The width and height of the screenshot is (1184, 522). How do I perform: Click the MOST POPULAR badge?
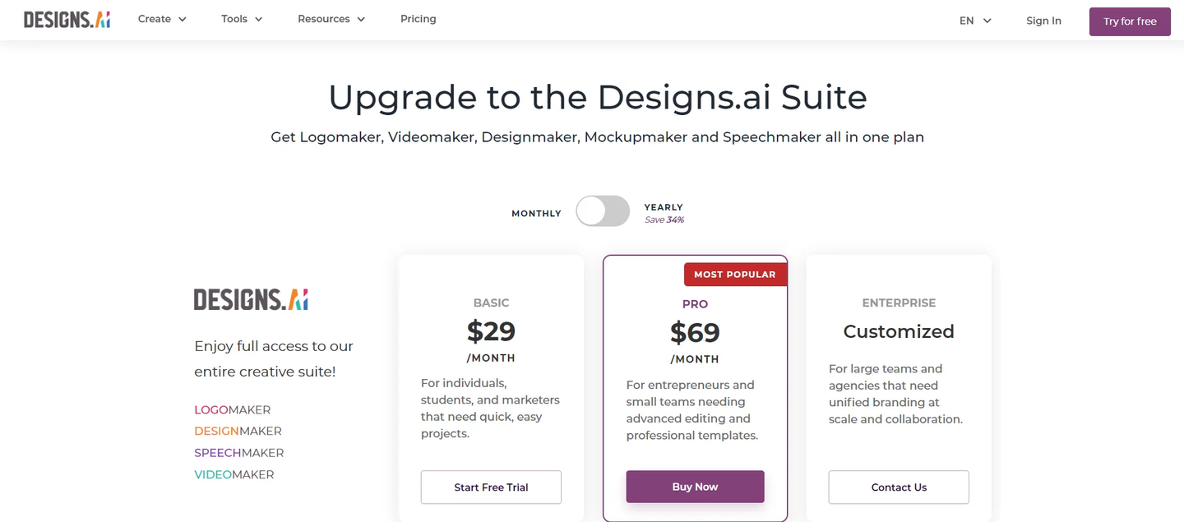(x=735, y=275)
